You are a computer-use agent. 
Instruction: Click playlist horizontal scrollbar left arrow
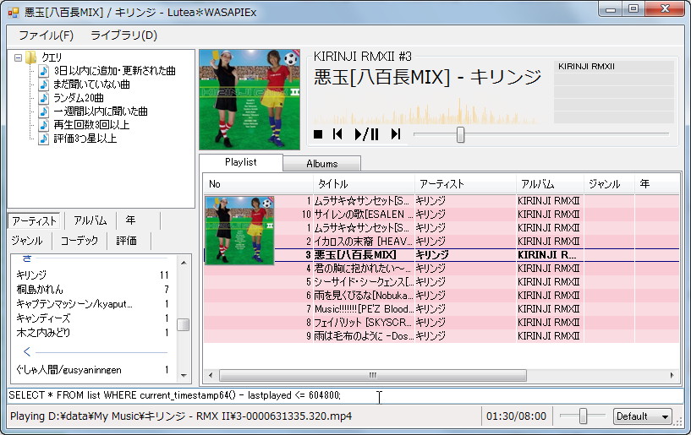[x=211, y=376]
